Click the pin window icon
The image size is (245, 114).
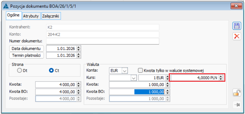click(x=237, y=105)
